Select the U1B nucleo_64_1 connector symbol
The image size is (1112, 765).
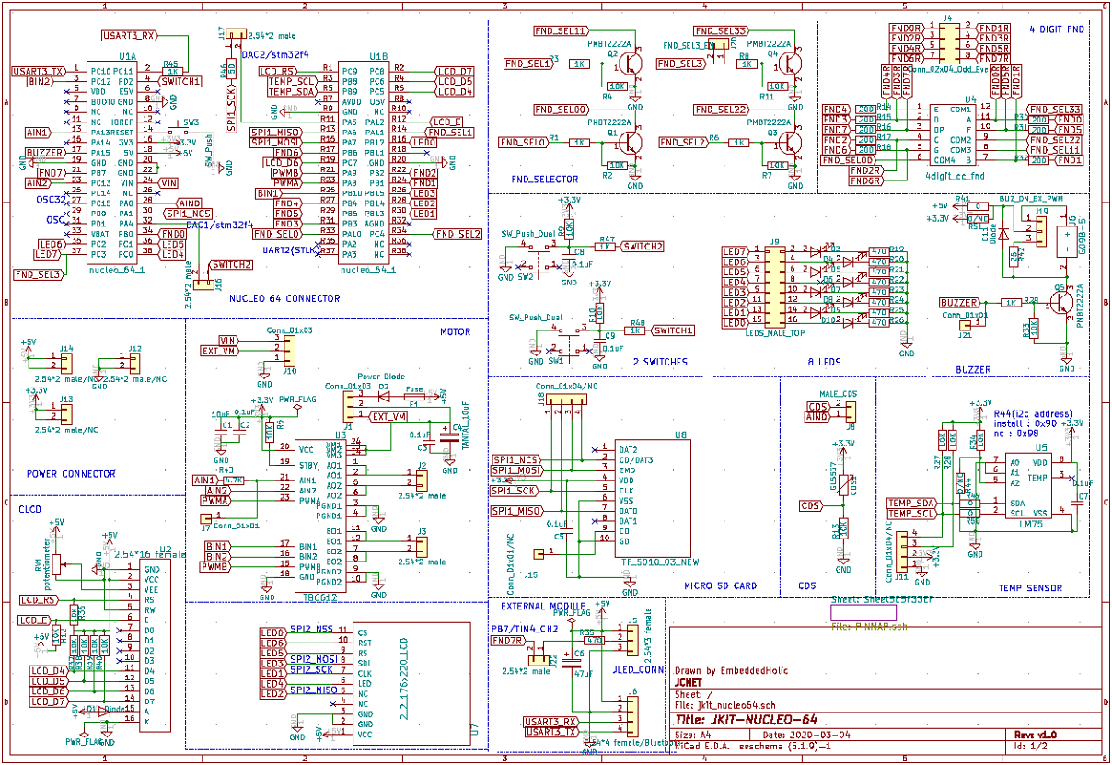[363, 163]
